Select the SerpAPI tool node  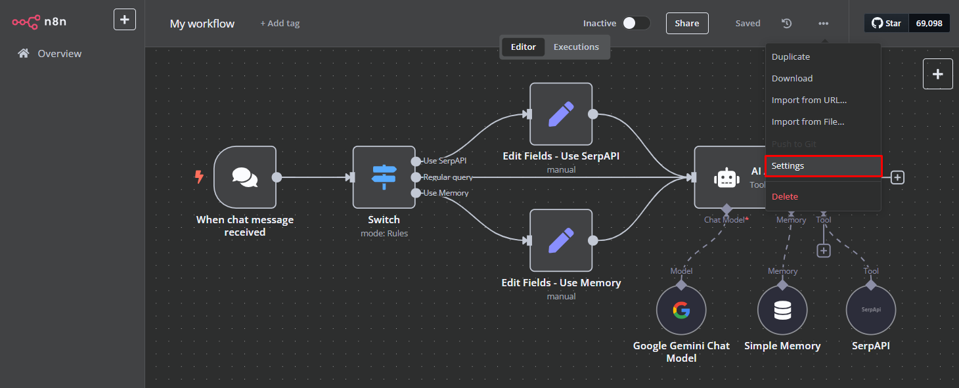pyautogui.click(x=870, y=310)
